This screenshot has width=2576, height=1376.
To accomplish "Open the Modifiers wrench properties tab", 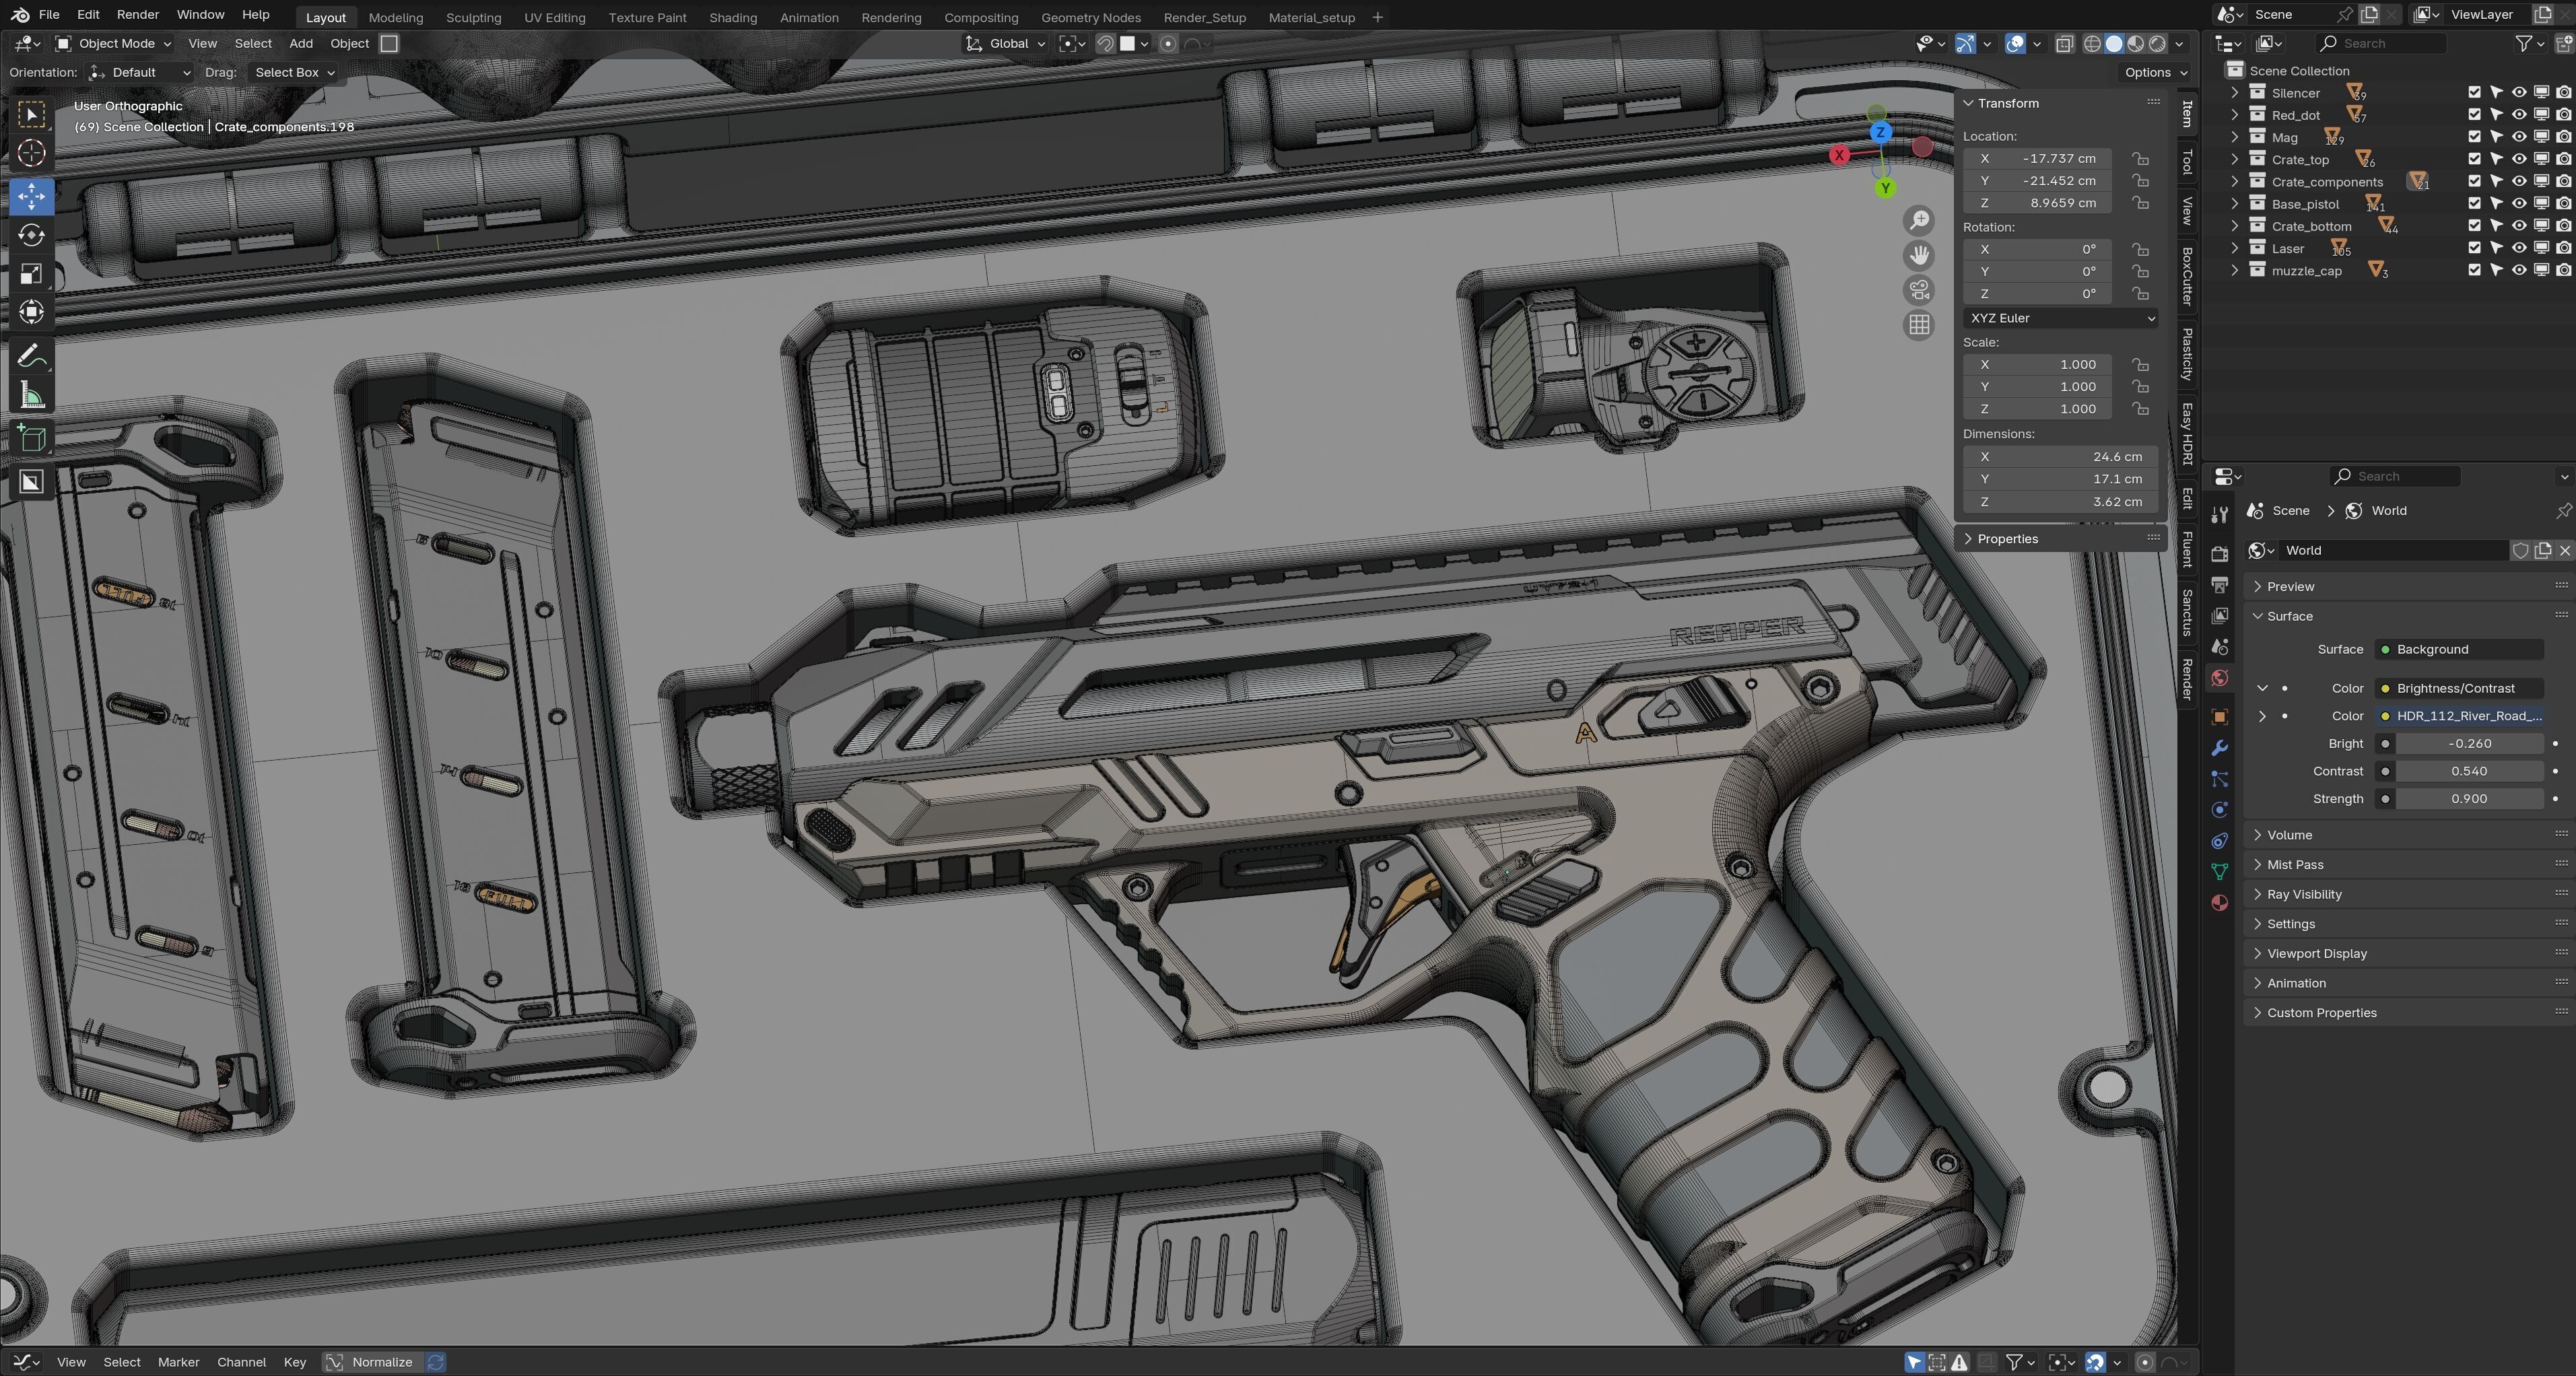I will pos(2220,748).
